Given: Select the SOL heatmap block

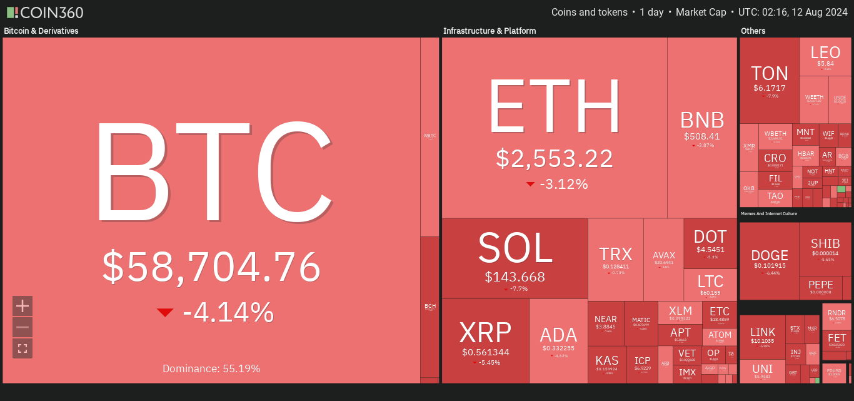Looking at the screenshot, I should (515, 258).
